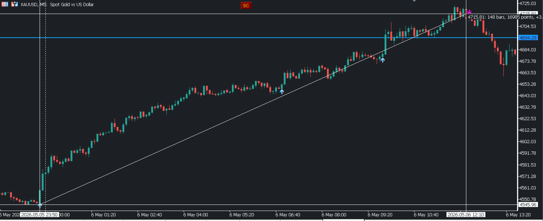
Task: Click the crosshair measurement tooltip text
Action: tap(503, 17)
